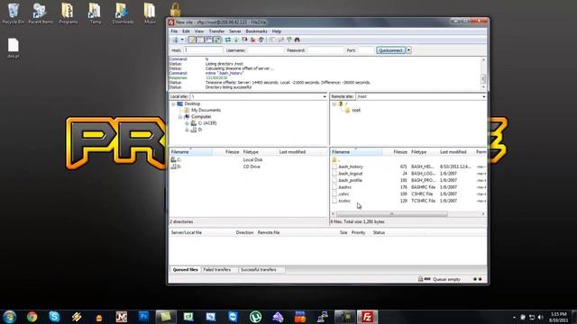
Task: Reconnect to the last server
Action: [x=261, y=40]
